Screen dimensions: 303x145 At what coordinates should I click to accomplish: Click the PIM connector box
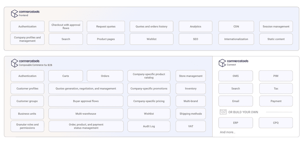(276, 76)
